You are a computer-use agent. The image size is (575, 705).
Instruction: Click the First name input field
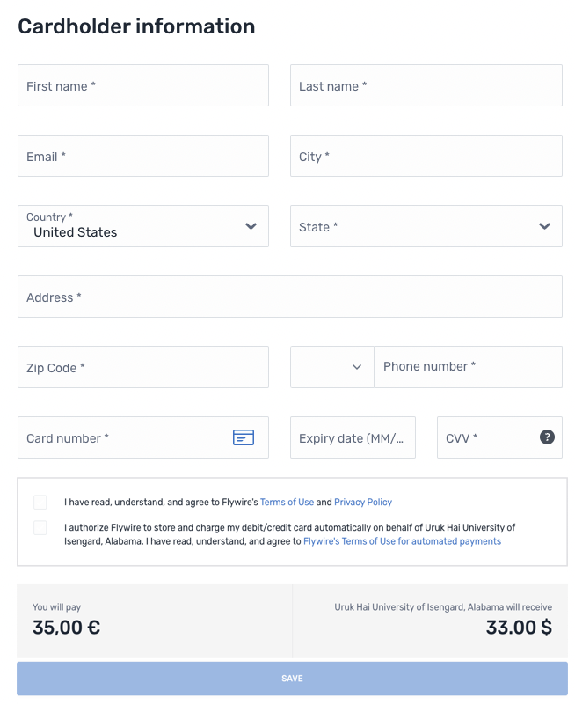(x=143, y=85)
